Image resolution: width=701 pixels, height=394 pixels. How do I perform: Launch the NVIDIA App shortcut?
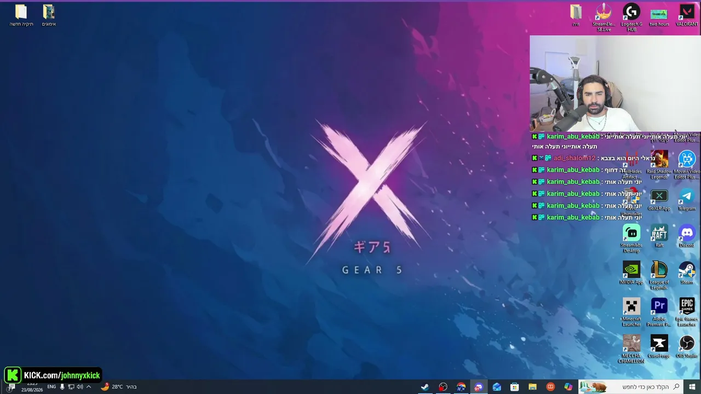[631, 273]
